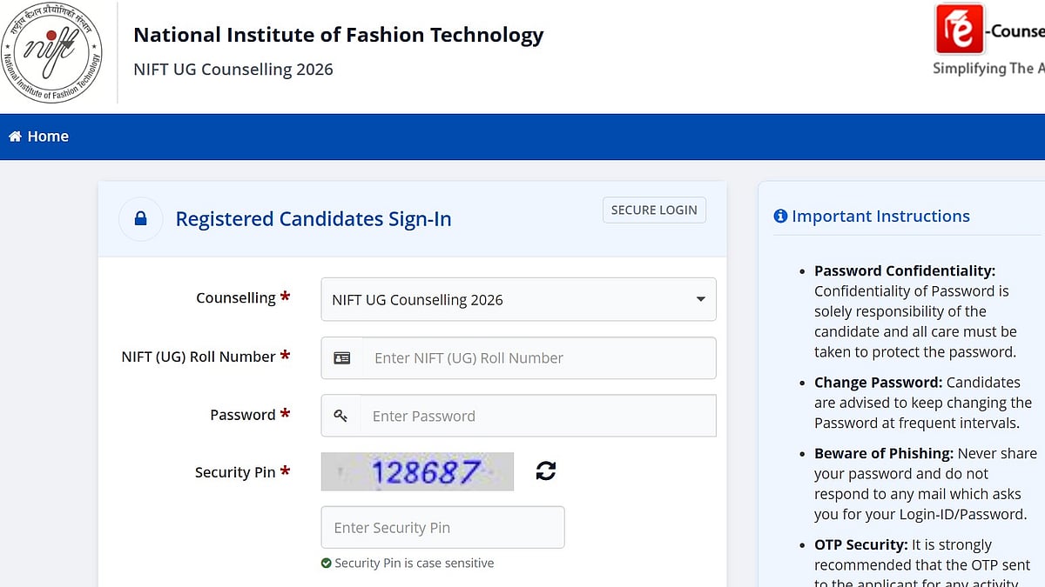Click the SECURE LOGIN badge
Viewport: 1045px width, 587px height.
pyautogui.click(x=654, y=210)
